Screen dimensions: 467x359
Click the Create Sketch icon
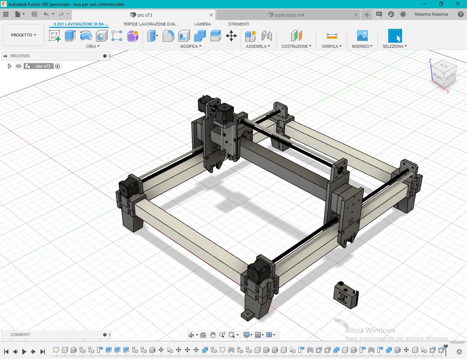tap(54, 36)
